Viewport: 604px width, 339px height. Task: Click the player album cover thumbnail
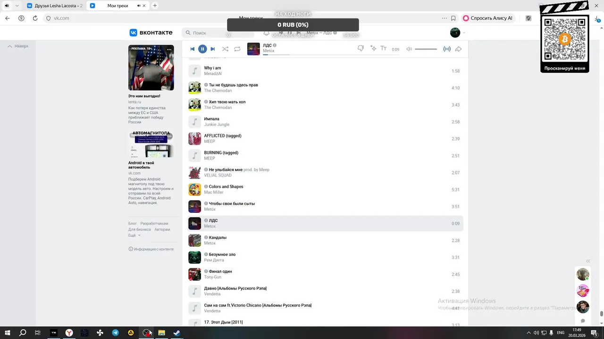253,49
